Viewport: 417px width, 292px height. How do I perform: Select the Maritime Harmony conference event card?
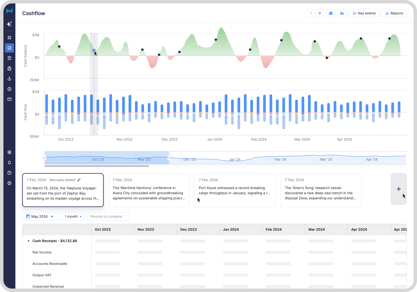point(149,190)
